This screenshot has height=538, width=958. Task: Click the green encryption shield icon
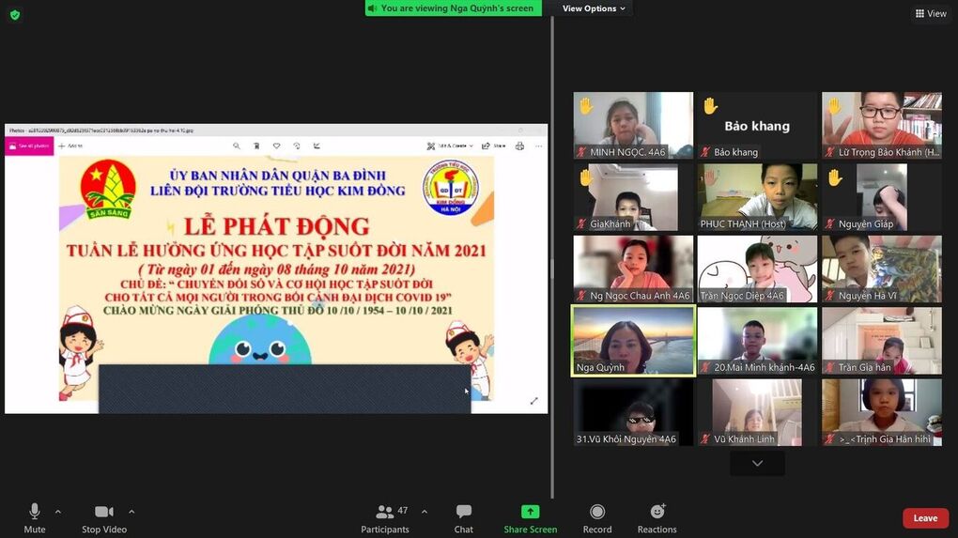click(x=14, y=14)
